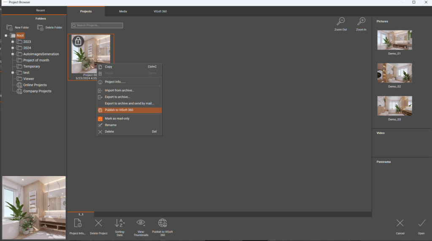Click the Publish to ViSoft 360 globe icon
Viewport: 432px width, 241px height.
pyautogui.click(x=162, y=222)
